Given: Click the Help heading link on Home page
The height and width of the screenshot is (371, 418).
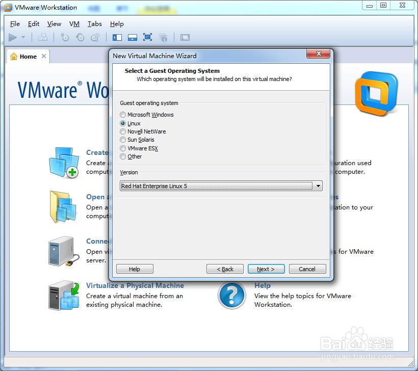Looking at the screenshot, I should [x=263, y=285].
